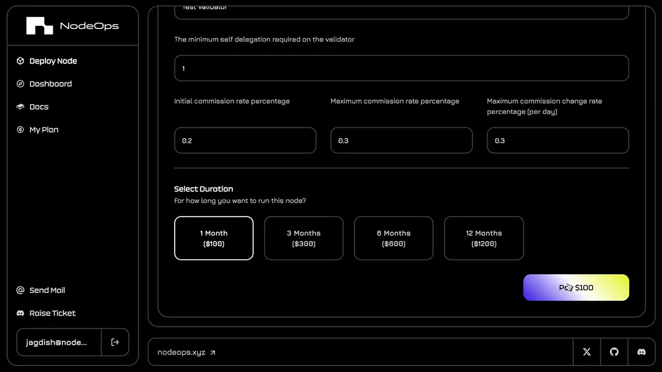This screenshot has width=662, height=372.
Task: Open Raise Ticket via the Discord-style icon
Action: tap(20, 313)
